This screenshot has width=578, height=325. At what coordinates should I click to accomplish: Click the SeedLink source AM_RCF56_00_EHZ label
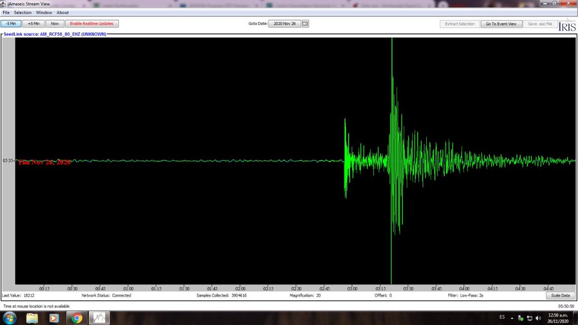tap(54, 34)
